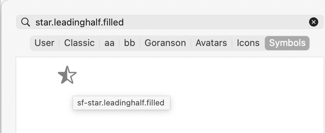The height and width of the screenshot is (133, 325).
Task: Click inside the star.leadinghalf.filled search field
Action: pyautogui.click(x=170, y=22)
